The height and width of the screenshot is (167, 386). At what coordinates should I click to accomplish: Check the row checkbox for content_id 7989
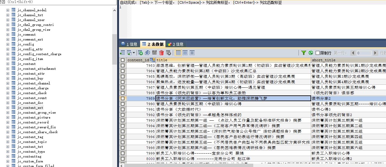click(123, 98)
